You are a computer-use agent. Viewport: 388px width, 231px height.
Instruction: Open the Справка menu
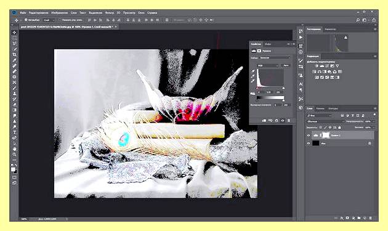pos(152,12)
